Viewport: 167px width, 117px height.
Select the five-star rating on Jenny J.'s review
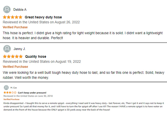[x=13, y=57]
